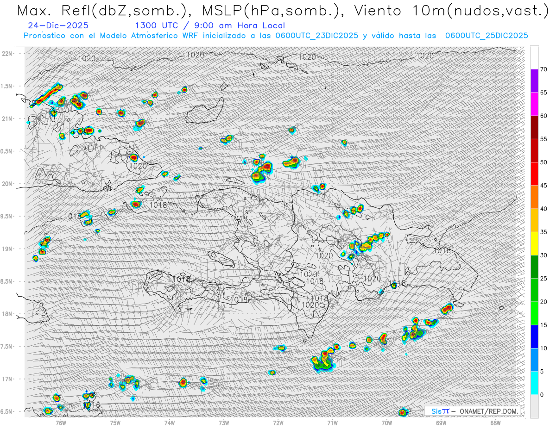556x429 pixels.
Task: Click the '75W' longitude axis label
Action: tap(115, 423)
